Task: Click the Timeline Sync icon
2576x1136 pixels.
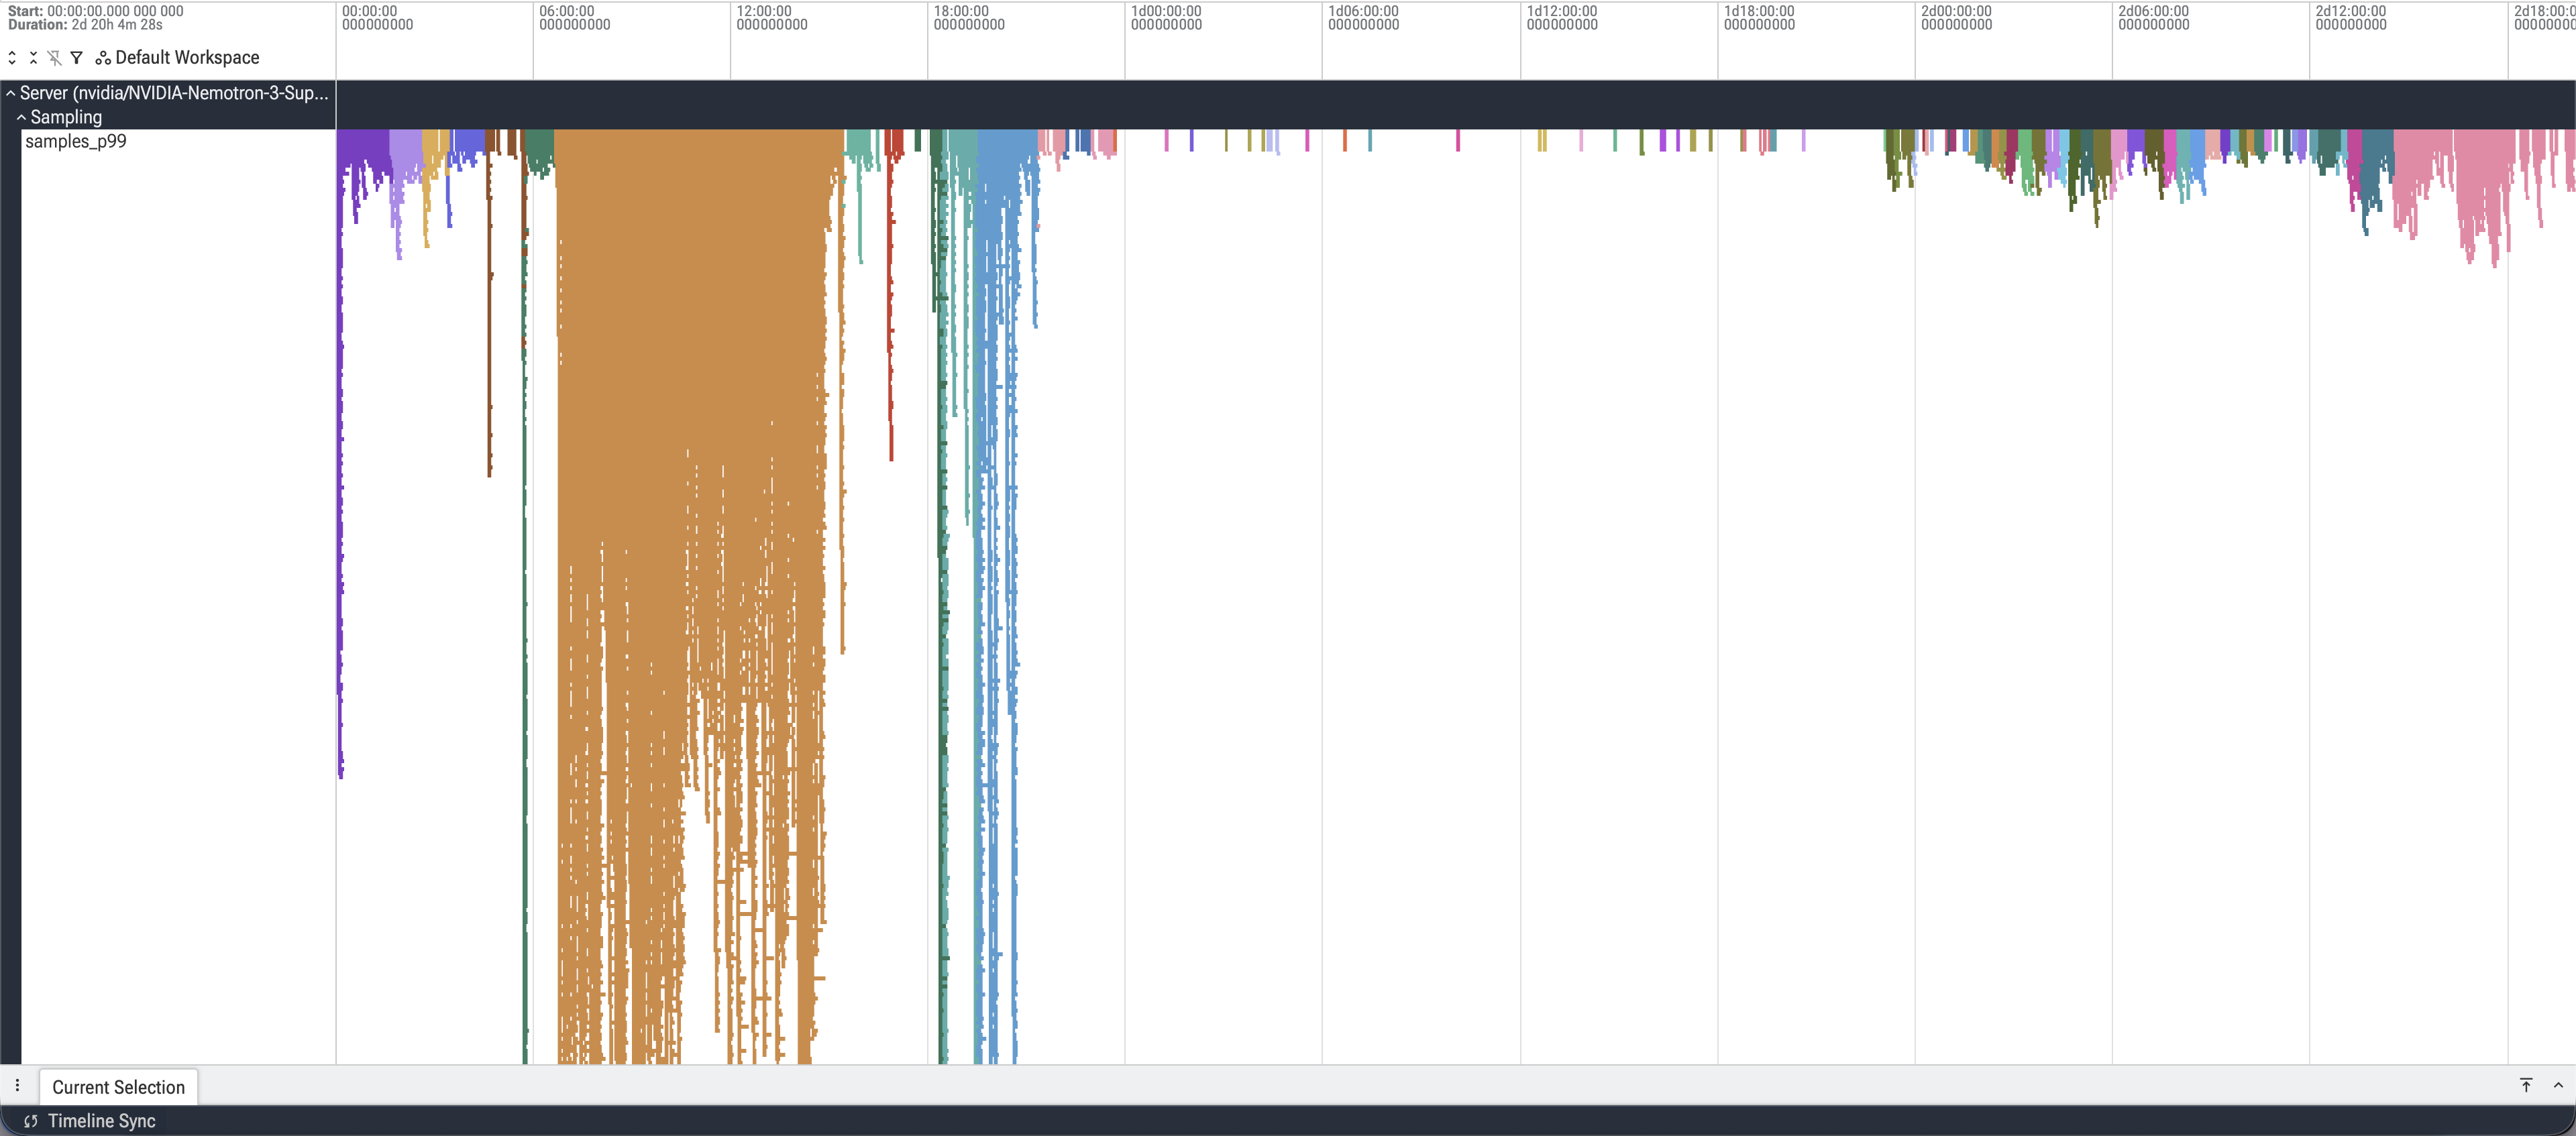Action: point(30,1121)
